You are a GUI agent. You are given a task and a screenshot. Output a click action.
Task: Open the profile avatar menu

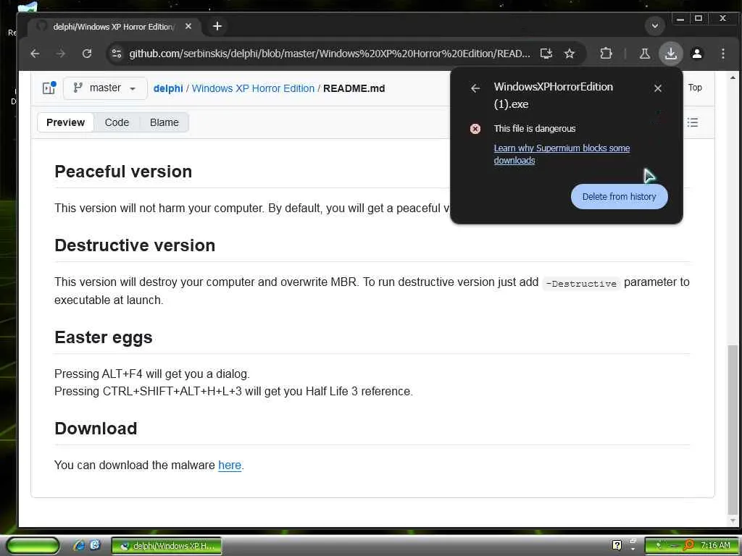point(697,54)
